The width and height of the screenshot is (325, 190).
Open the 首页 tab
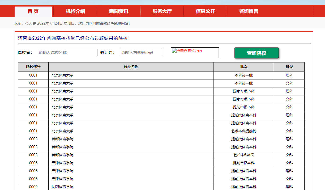(x=33, y=11)
